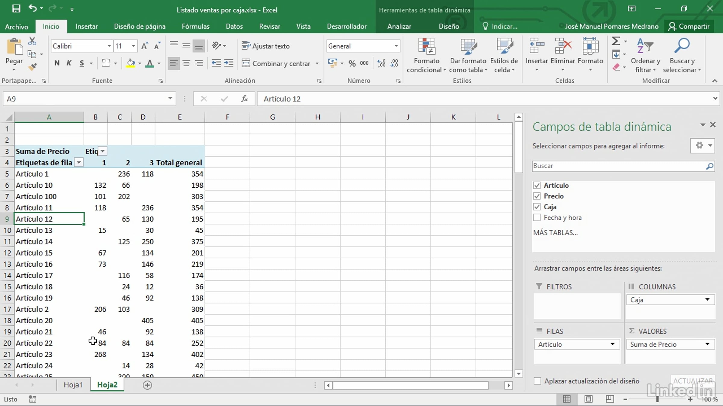
Task: Apply the yellow fill color
Action: [130, 63]
